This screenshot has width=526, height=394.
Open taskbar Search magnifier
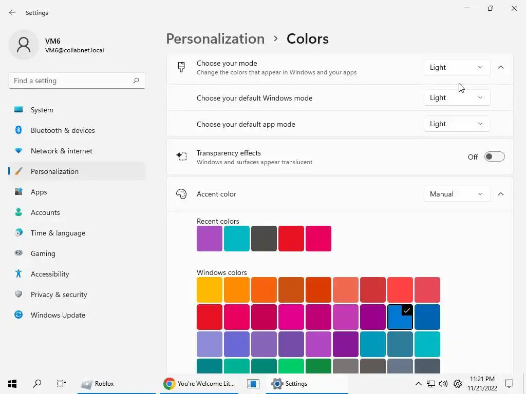[37, 384]
